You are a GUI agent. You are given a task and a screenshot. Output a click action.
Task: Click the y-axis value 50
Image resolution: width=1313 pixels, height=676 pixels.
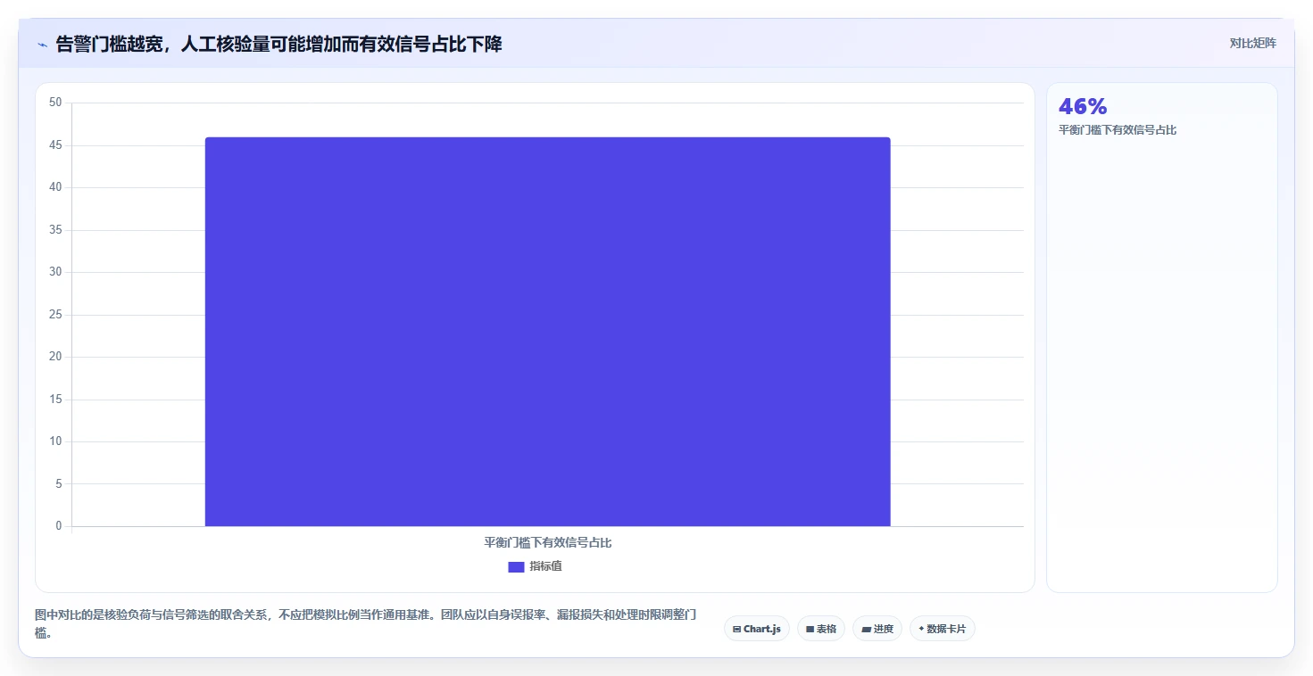(x=55, y=103)
